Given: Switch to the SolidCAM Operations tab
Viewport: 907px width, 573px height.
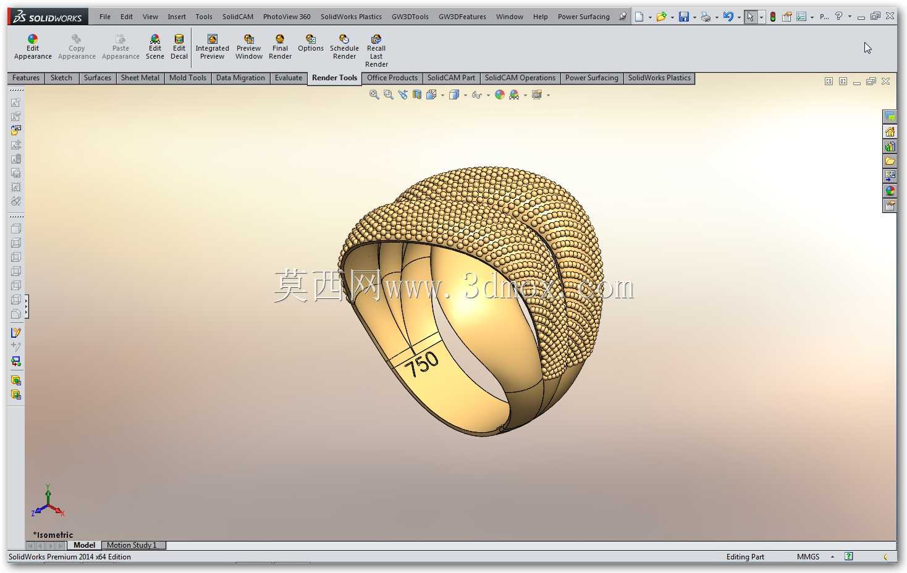Looking at the screenshot, I should pyautogui.click(x=520, y=78).
